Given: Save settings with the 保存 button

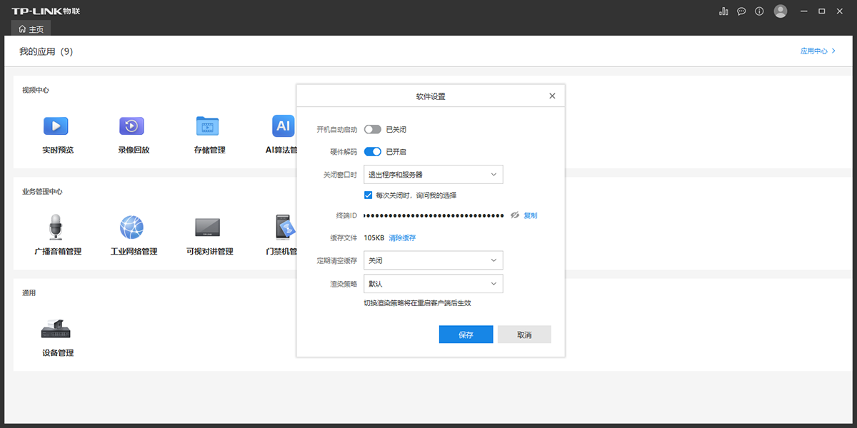Looking at the screenshot, I should pyautogui.click(x=466, y=335).
